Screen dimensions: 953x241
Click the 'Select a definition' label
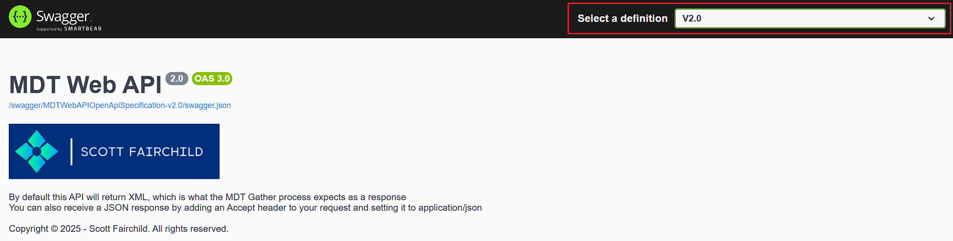pyautogui.click(x=623, y=18)
